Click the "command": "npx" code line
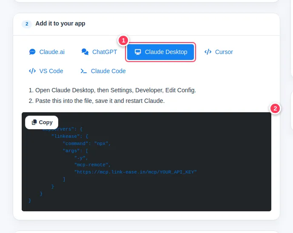Screen dimensions: 293x233 [87, 144]
